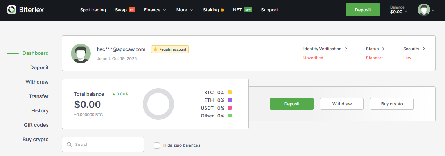Select History in the sidebar
Viewport: 445px width, 156px height.
click(40, 110)
